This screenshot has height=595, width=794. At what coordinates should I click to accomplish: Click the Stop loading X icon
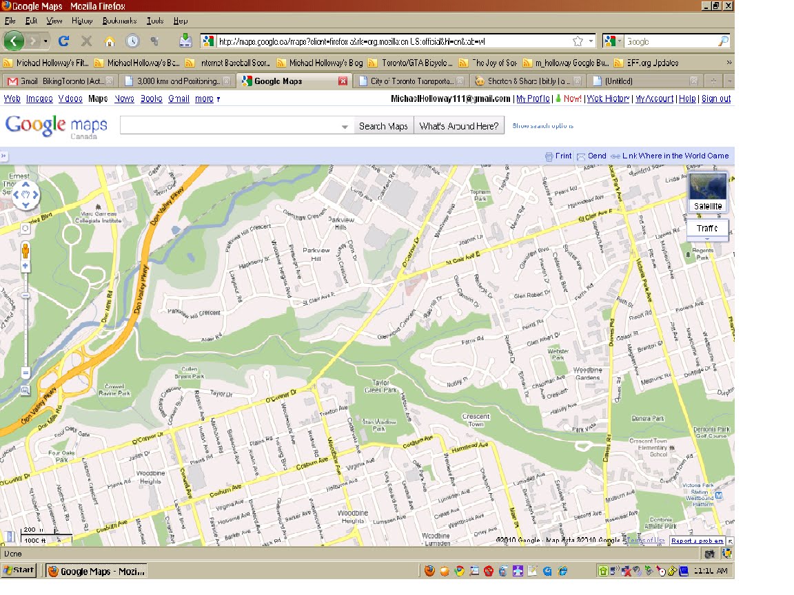[x=87, y=41]
